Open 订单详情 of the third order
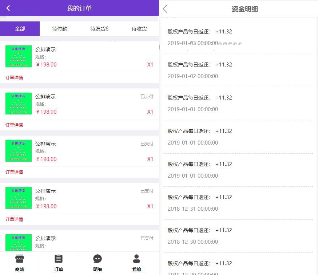318x275 pixels. (x=14, y=172)
